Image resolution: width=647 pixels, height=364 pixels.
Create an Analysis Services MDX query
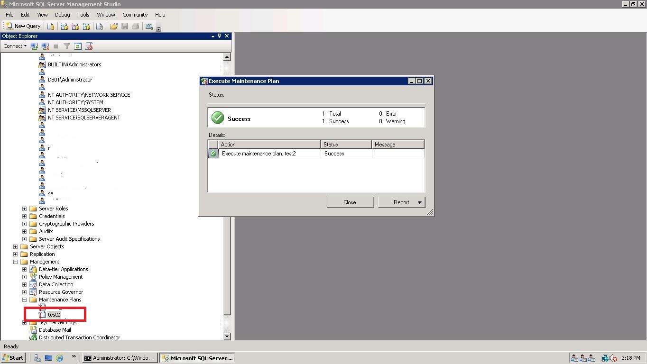pyautogui.click(x=64, y=26)
